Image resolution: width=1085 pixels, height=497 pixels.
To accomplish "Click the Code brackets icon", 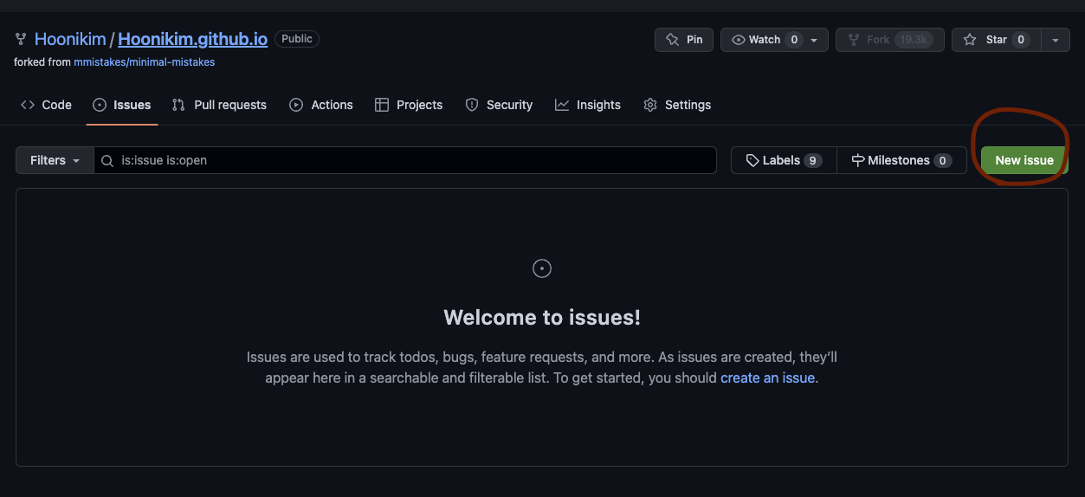I will point(28,105).
